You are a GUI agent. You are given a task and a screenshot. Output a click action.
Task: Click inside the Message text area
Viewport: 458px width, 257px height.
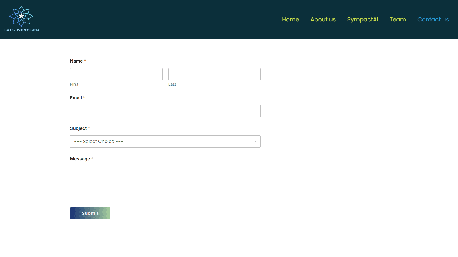pyautogui.click(x=229, y=183)
